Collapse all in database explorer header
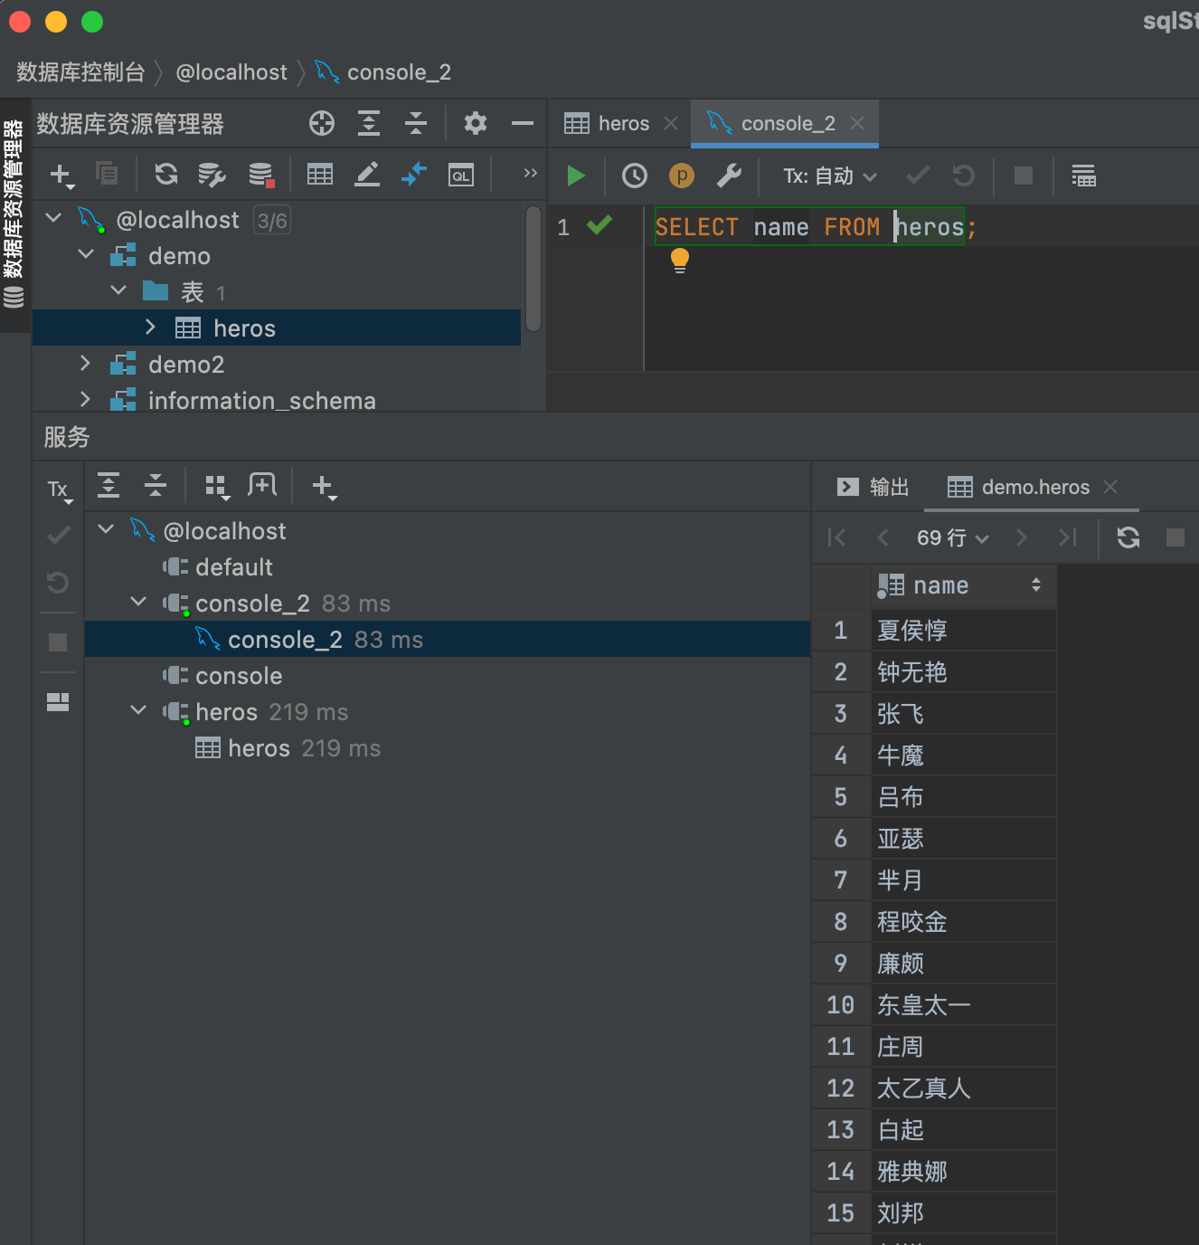 416,123
